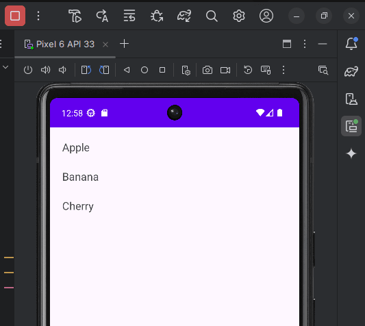Viewport: 365px width, 326px height.
Task: Close the Pixel 6 API 33 tab
Action: [x=105, y=45]
